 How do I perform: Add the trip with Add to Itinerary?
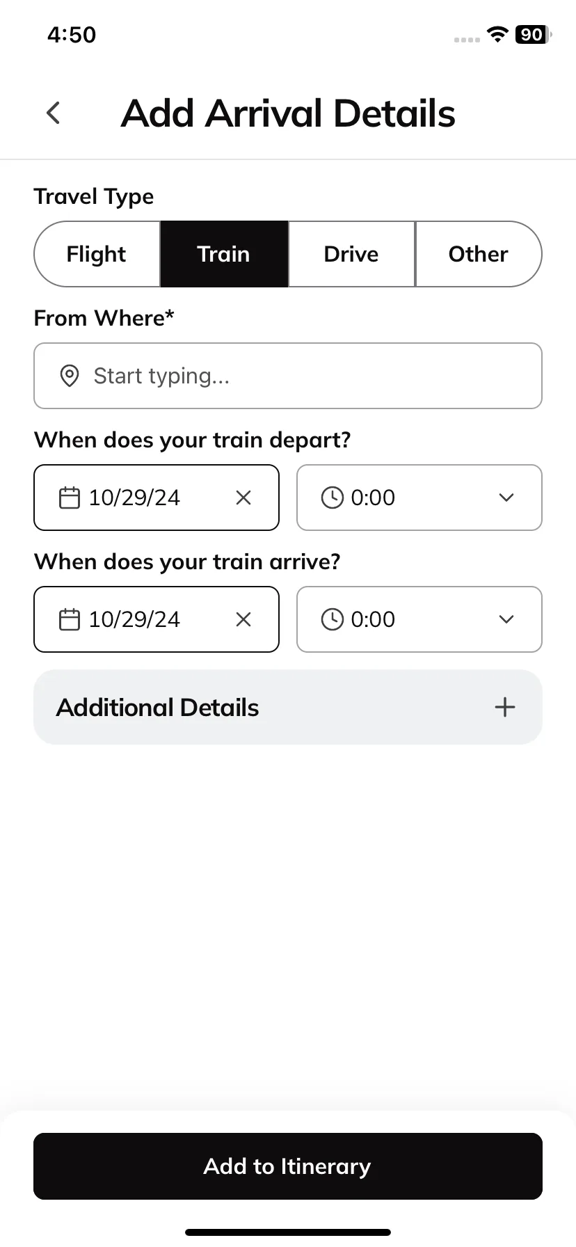pos(288,1166)
